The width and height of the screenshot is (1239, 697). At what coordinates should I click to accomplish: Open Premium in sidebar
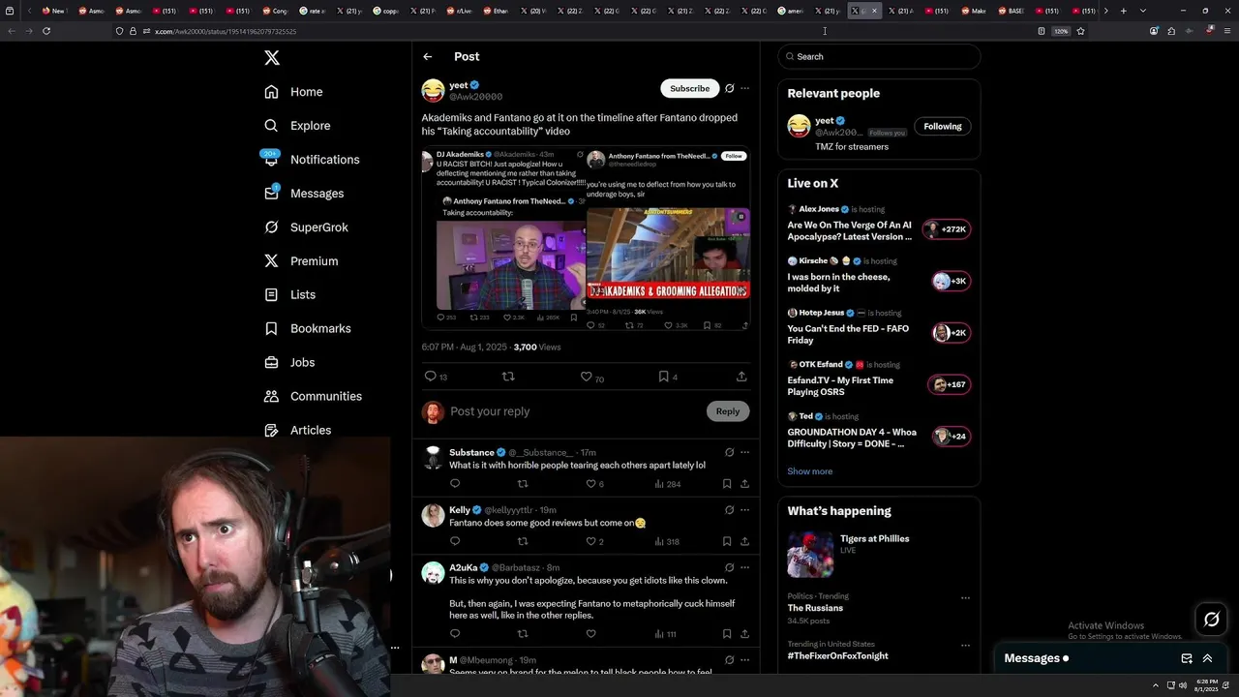(301, 261)
